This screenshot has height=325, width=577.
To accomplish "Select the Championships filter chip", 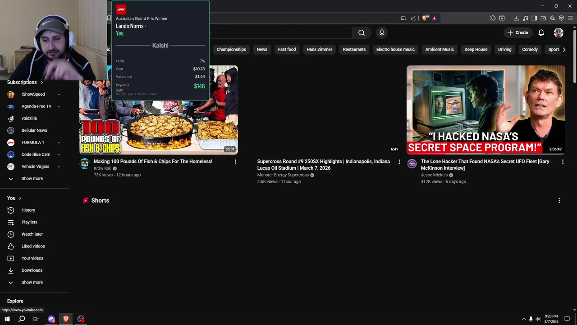I will (x=231, y=49).
